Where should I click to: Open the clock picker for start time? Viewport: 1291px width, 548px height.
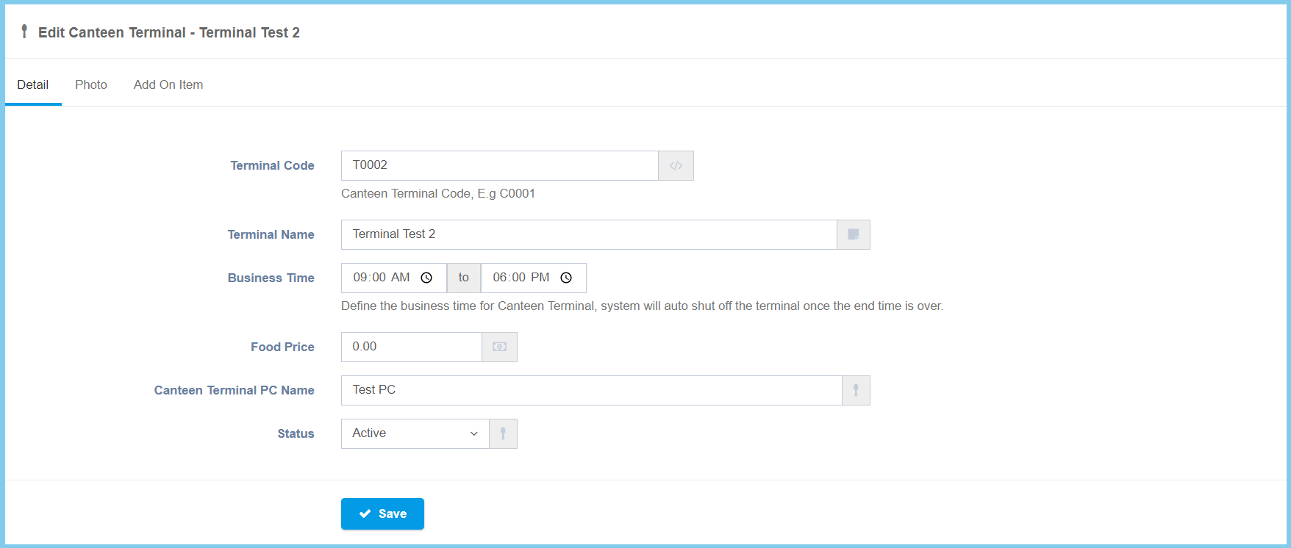(x=426, y=278)
